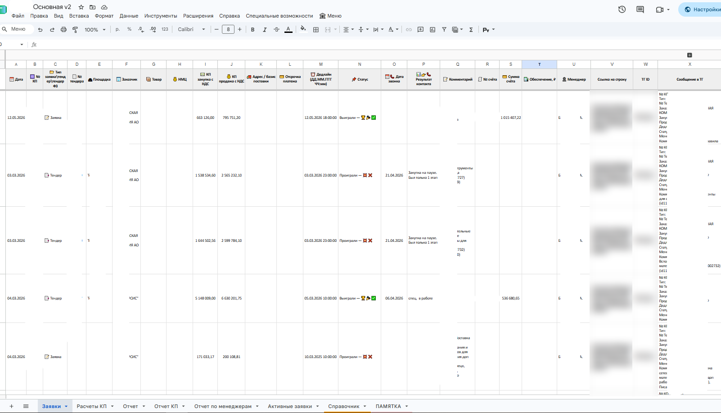Redo the last undone action
Viewport: 721px width, 413px height.
tap(52, 30)
